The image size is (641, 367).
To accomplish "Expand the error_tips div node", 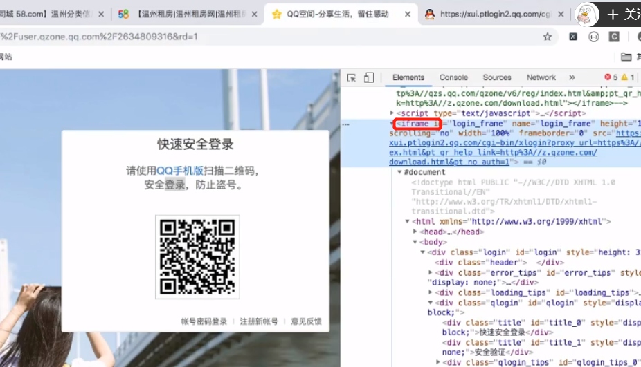I will coord(431,272).
